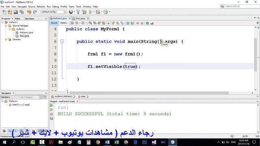
Task: Minimize the Projects panel
Action: click(x=46, y=19)
